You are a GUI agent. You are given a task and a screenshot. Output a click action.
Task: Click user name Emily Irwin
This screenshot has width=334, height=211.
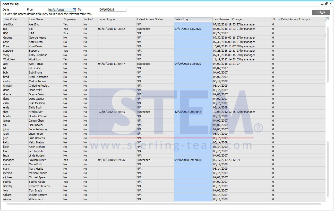click(x=36, y=107)
